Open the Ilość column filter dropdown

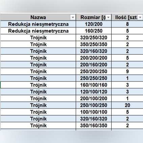pos(140,18)
